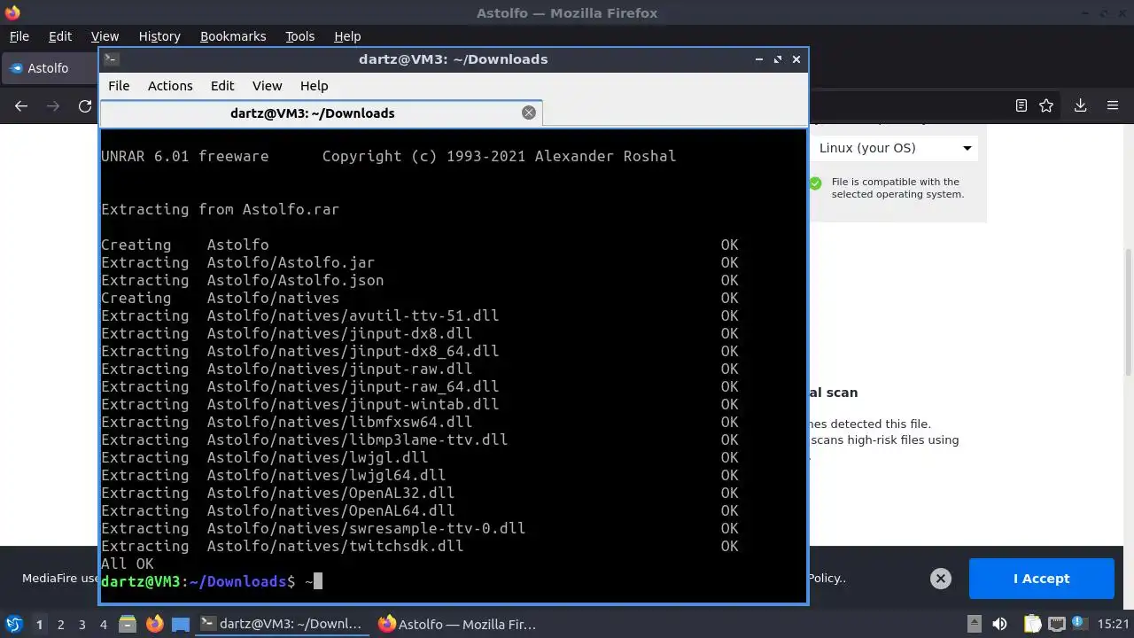Switch to workspace 3
Viewport: 1134px width, 638px height.
[x=82, y=625]
